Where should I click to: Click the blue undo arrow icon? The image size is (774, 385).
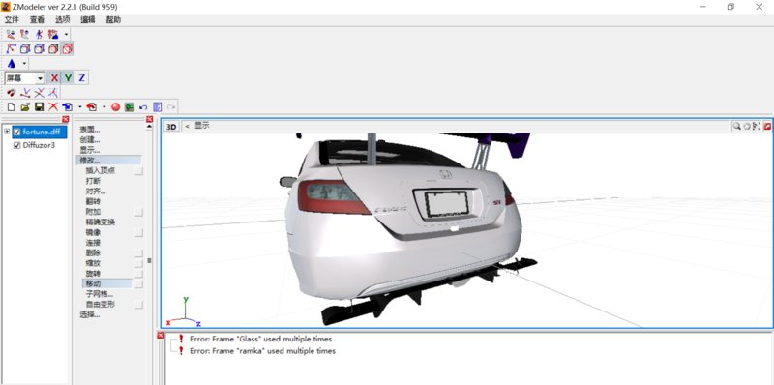(x=143, y=106)
